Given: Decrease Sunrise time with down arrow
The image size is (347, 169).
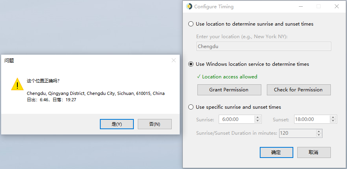Looking at the screenshot, I should pyautogui.click(x=257, y=121).
